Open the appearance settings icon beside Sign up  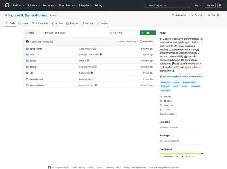[220, 5]
